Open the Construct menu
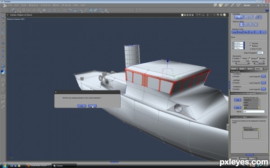 click(45, 5)
